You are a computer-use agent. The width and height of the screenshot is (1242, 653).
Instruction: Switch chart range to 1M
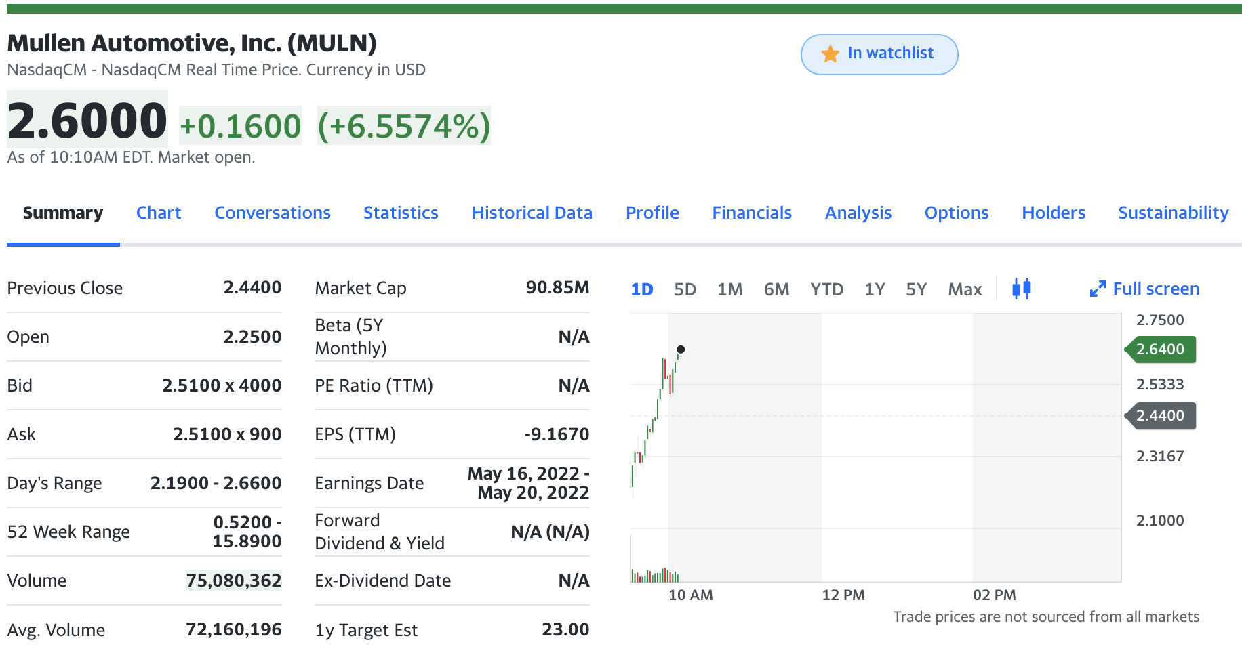point(729,289)
